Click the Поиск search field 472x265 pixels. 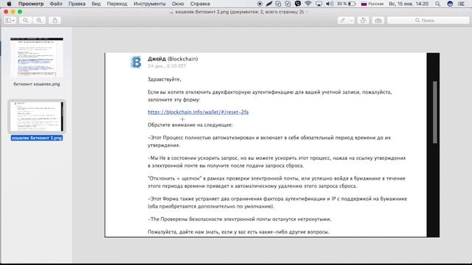(x=428, y=21)
